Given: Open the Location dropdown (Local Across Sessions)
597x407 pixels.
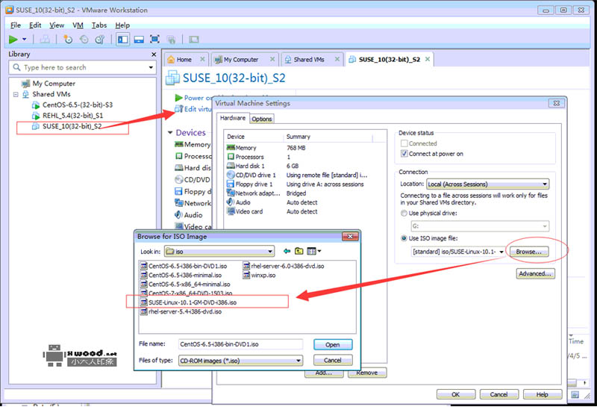Looking at the screenshot, I should [x=487, y=184].
